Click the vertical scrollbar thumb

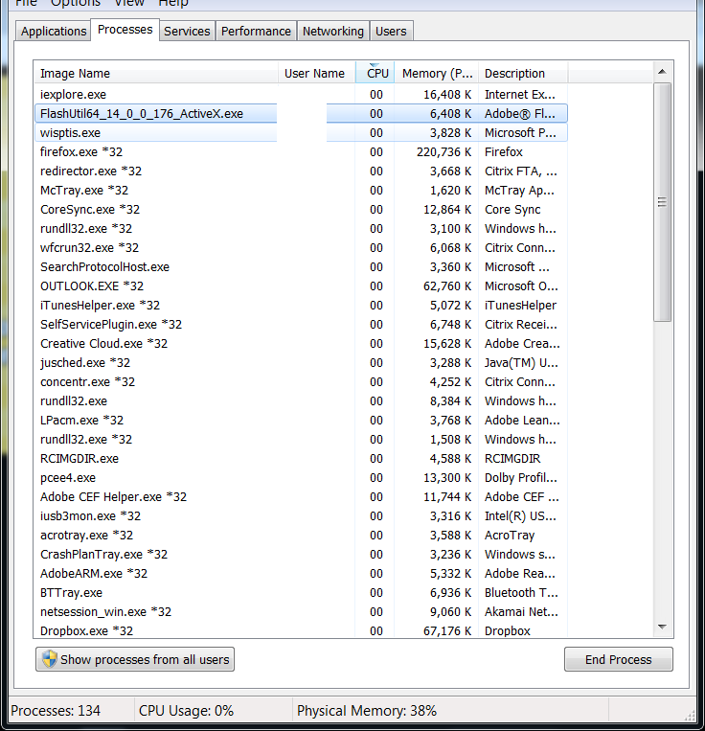(662, 202)
